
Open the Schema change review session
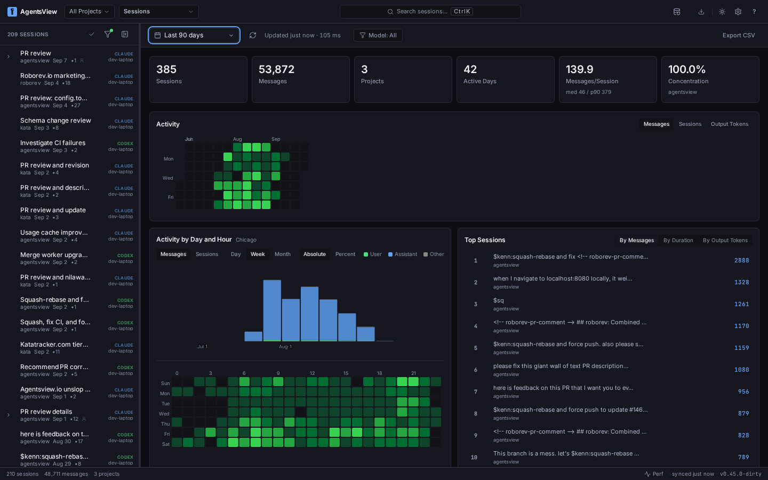[70, 124]
